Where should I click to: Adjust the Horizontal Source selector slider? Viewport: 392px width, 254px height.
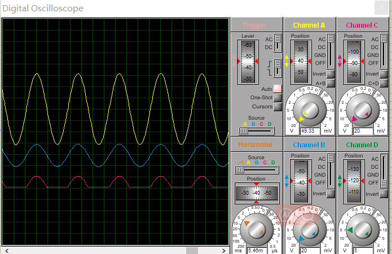[257, 170]
